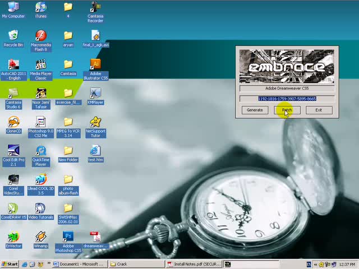Select the Winamp shortcut
359x269 pixels.
point(41,240)
